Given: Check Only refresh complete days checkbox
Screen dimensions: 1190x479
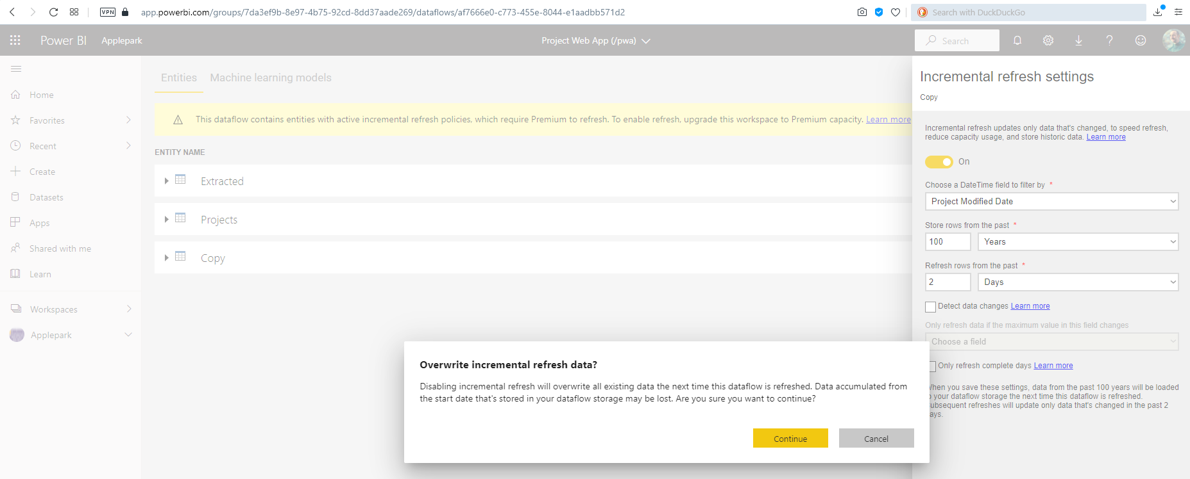Looking at the screenshot, I should click(932, 366).
